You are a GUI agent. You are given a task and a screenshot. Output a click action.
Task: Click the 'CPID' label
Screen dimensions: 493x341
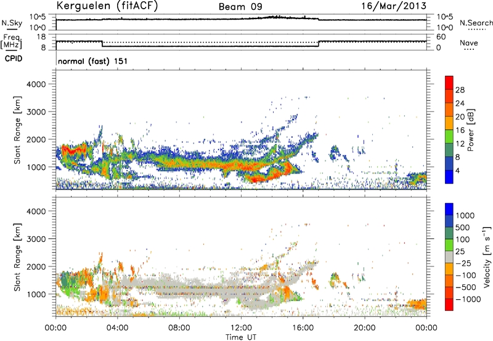tap(14, 58)
